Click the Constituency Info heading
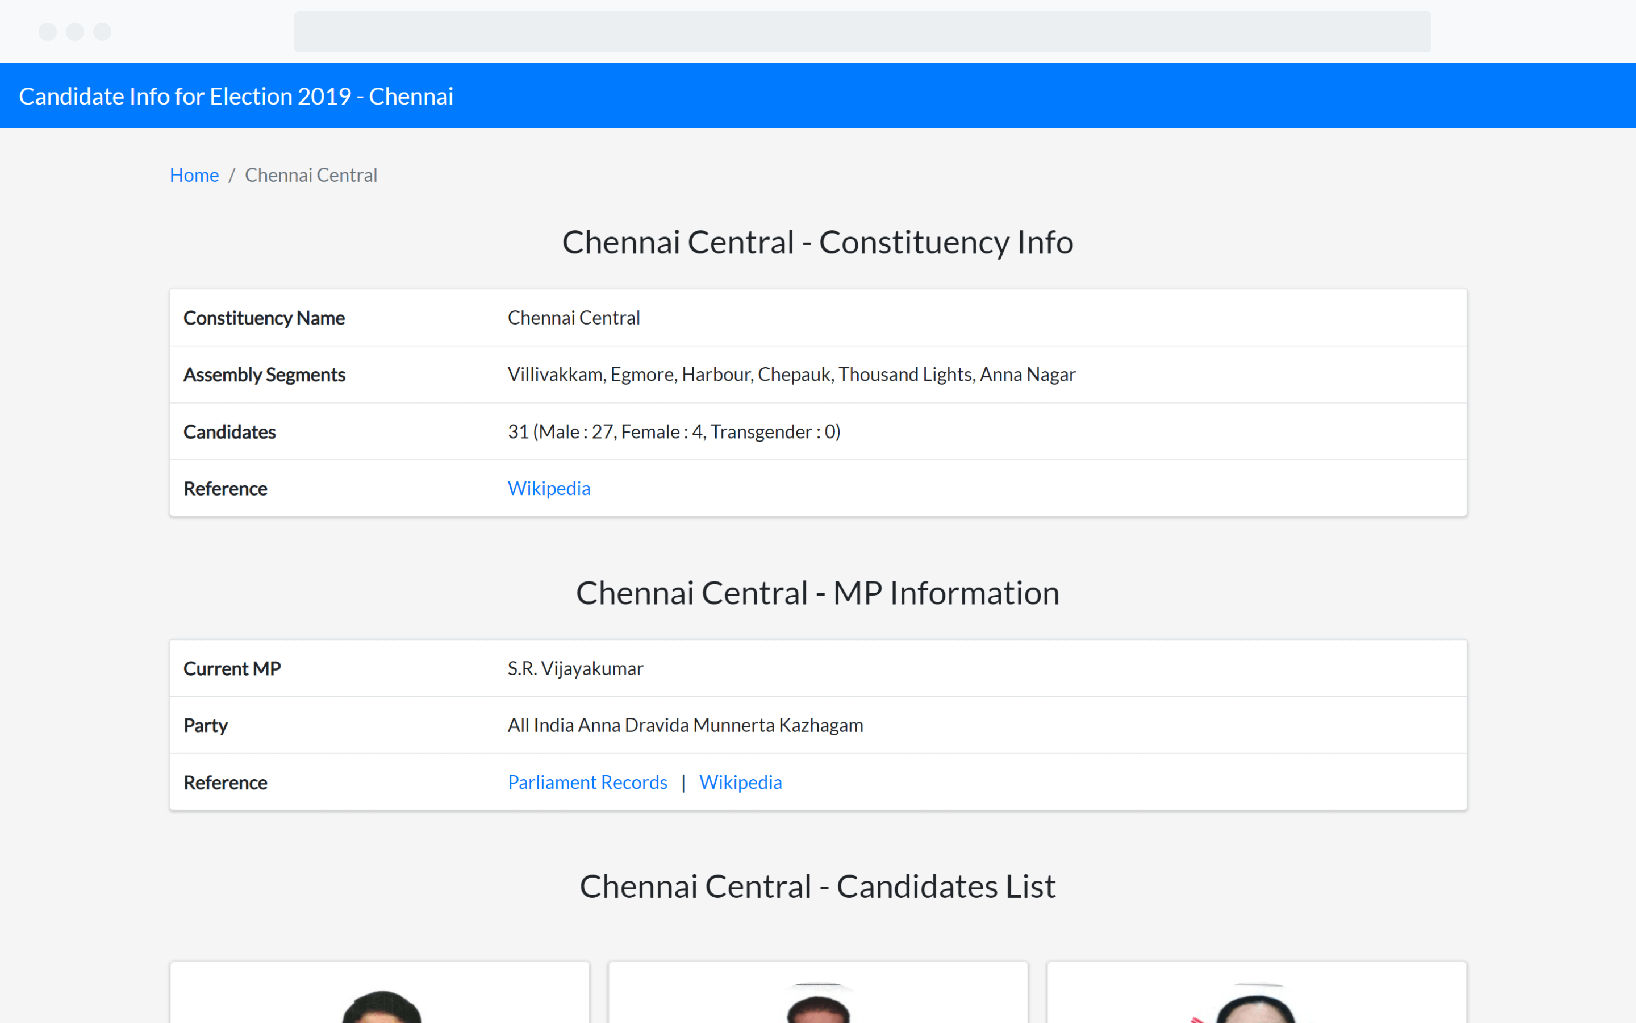The height and width of the screenshot is (1023, 1636). click(817, 242)
